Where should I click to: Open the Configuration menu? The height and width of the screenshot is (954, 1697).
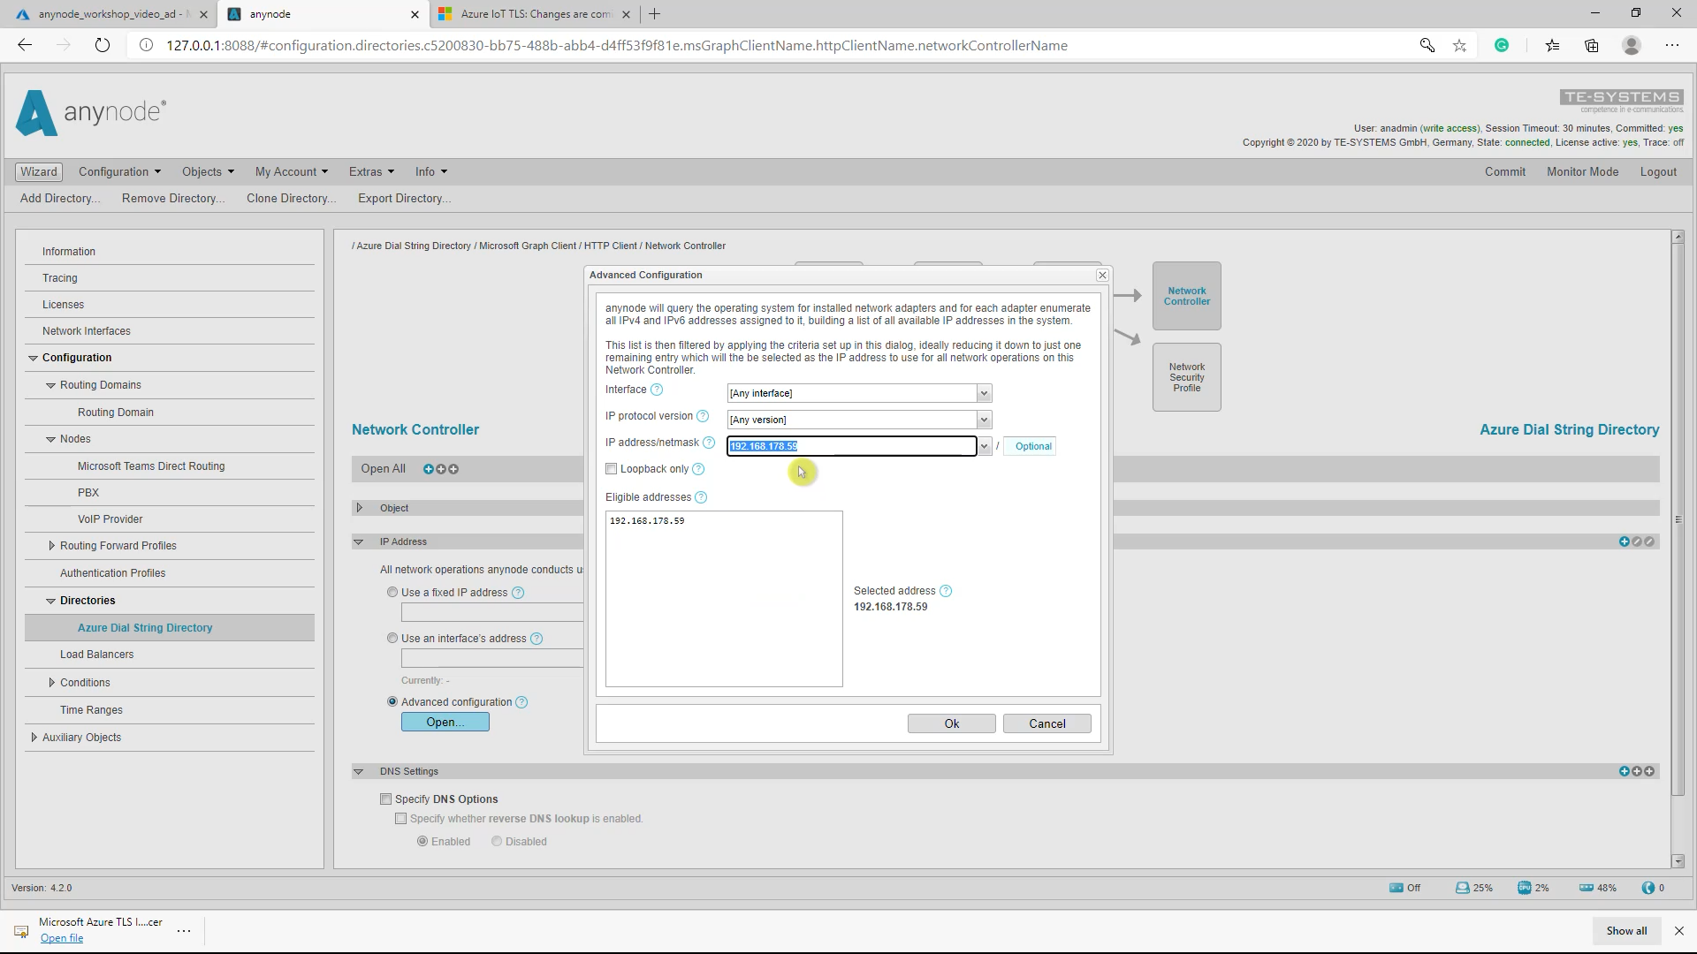point(119,171)
